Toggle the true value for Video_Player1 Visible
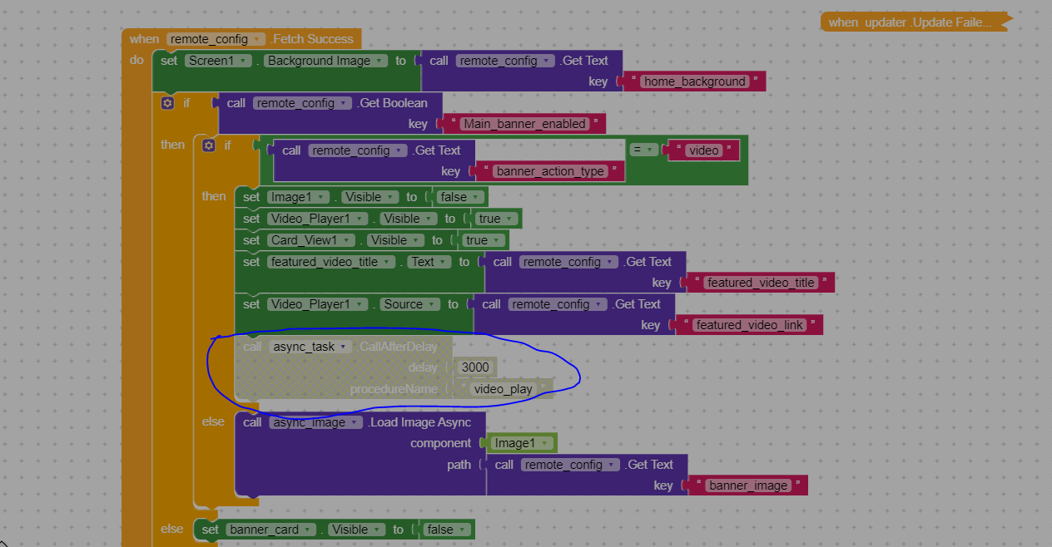This screenshot has width=1052, height=547. click(x=496, y=219)
